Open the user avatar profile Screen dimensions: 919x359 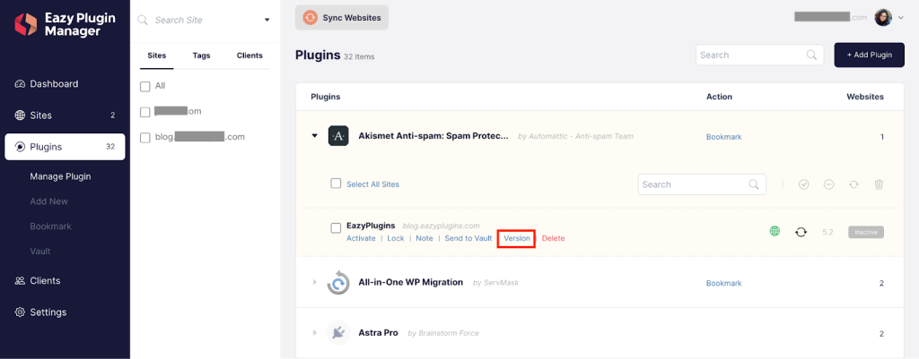tap(883, 18)
